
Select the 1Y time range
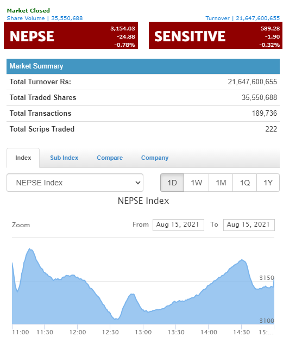[x=268, y=183]
